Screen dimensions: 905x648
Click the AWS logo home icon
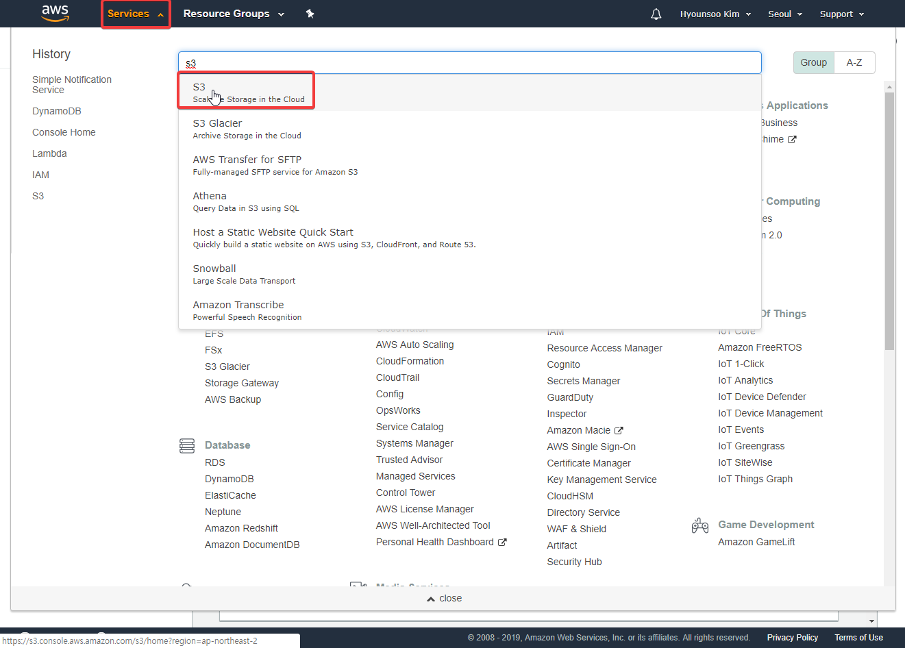point(55,13)
